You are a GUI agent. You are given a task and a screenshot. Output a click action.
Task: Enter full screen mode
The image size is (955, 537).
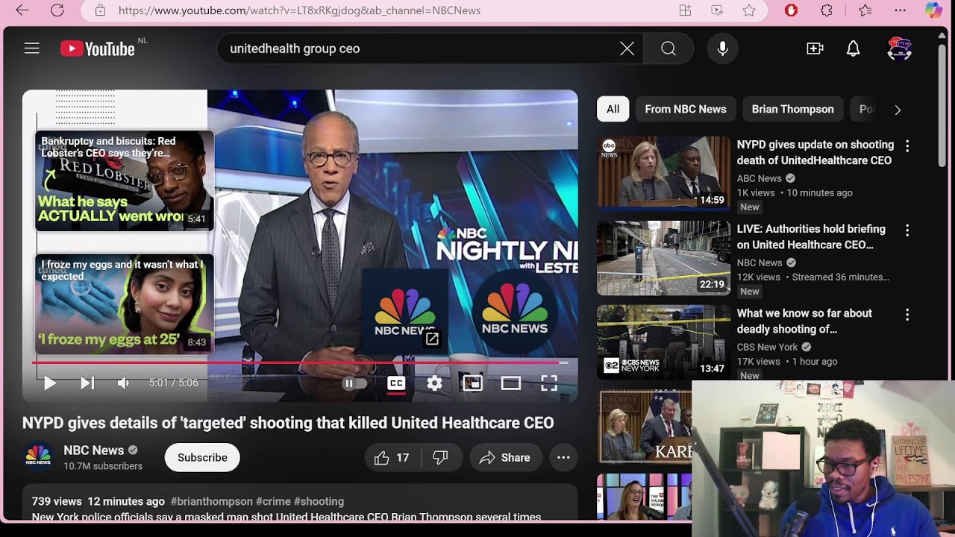tap(549, 383)
